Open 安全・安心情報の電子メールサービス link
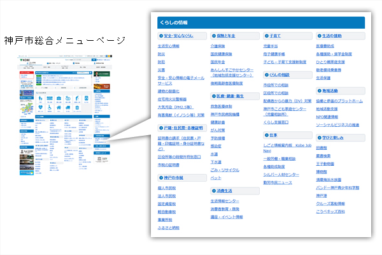Screen dimensions: 382x255 [181, 80]
